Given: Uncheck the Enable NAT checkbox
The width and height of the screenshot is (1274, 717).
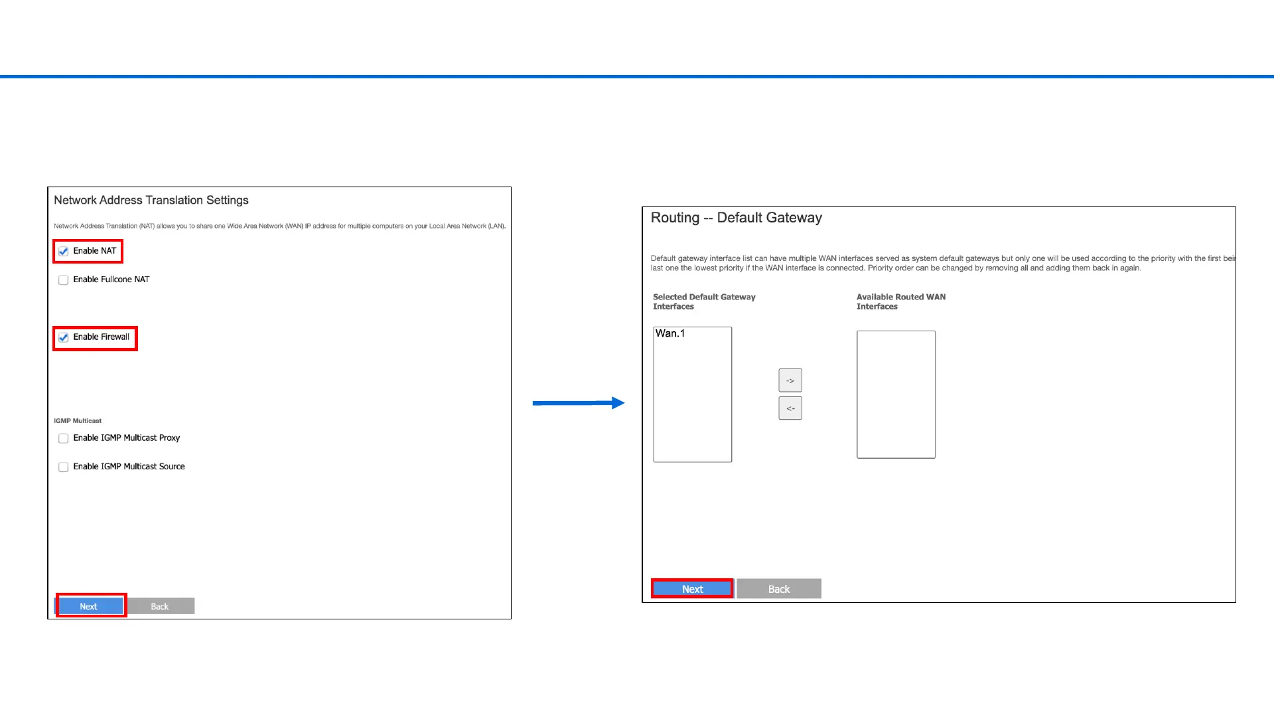Looking at the screenshot, I should [x=64, y=252].
